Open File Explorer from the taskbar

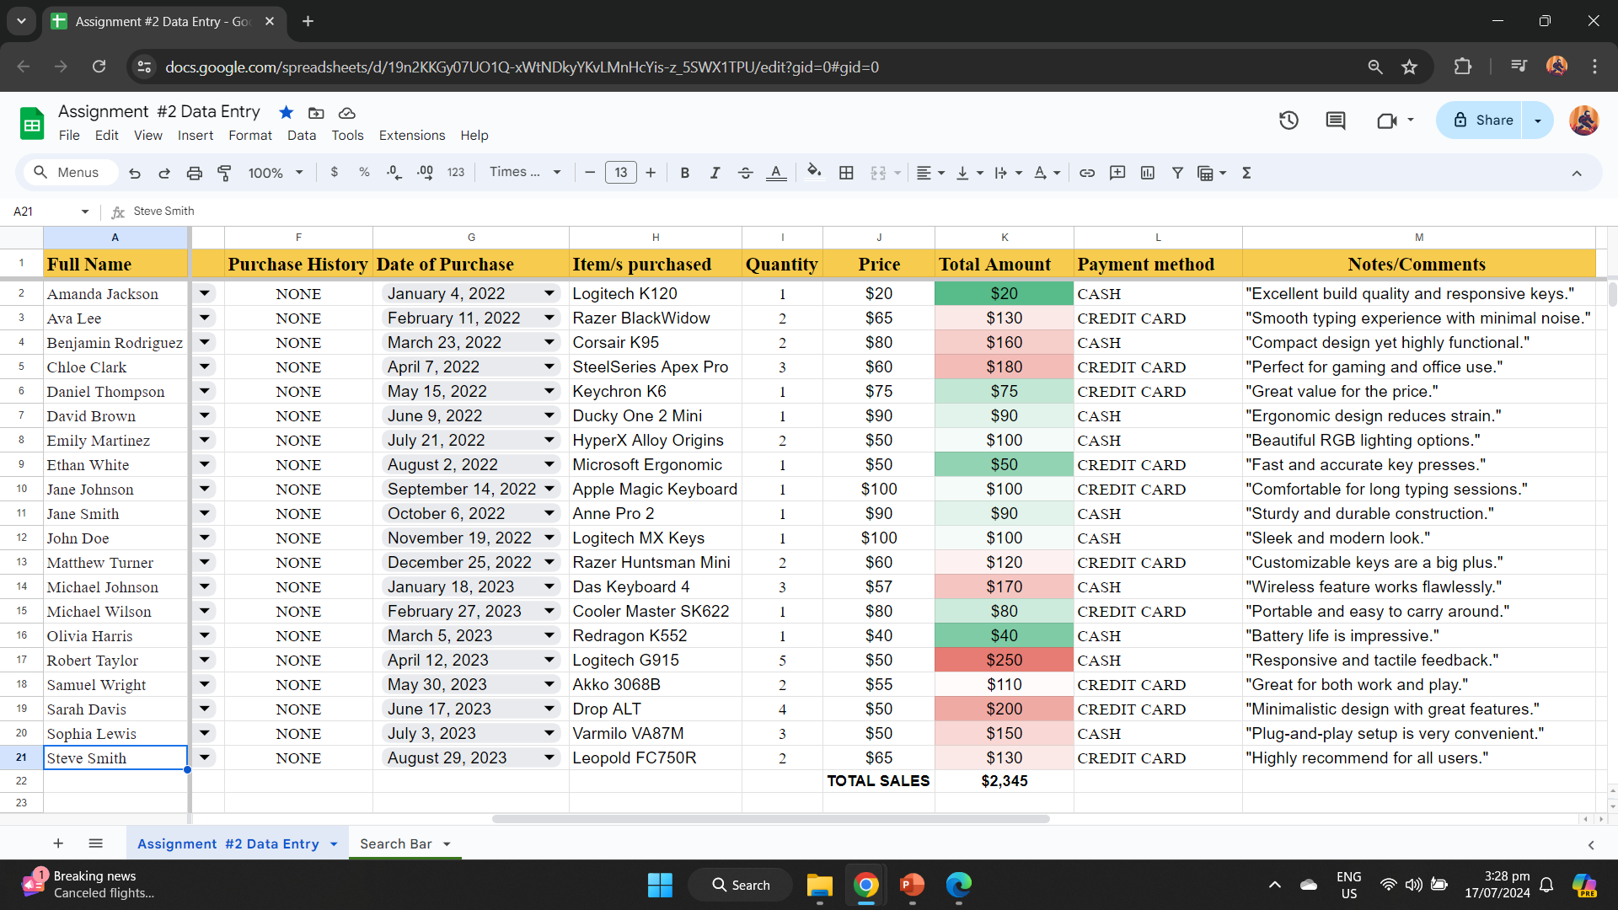coord(819,885)
